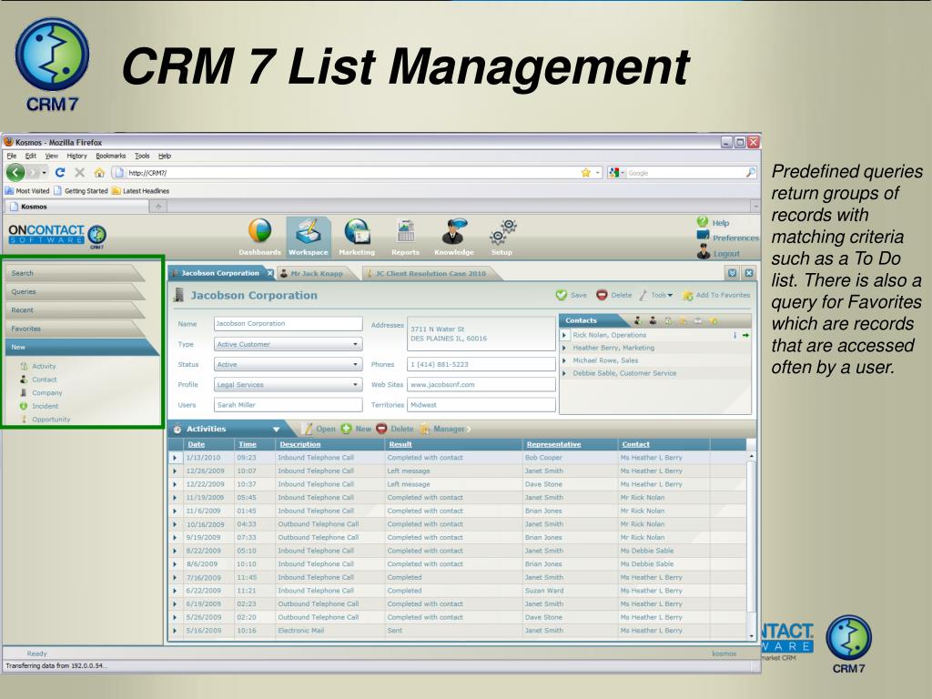Click the Web Sites field

tap(481, 385)
